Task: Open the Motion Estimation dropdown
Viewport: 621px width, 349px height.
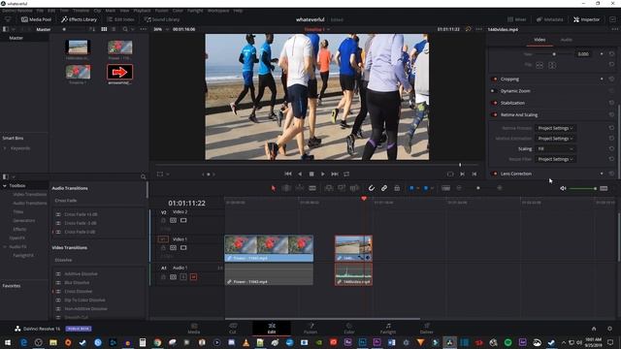Action: click(x=555, y=139)
